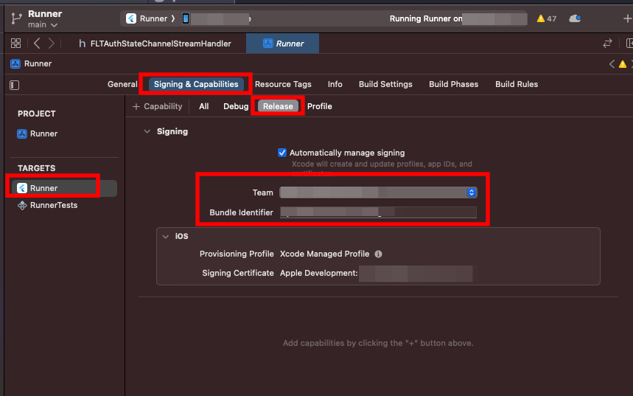Screen dimensions: 633x396
Task: Show All configurations
Action: tap(204, 106)
